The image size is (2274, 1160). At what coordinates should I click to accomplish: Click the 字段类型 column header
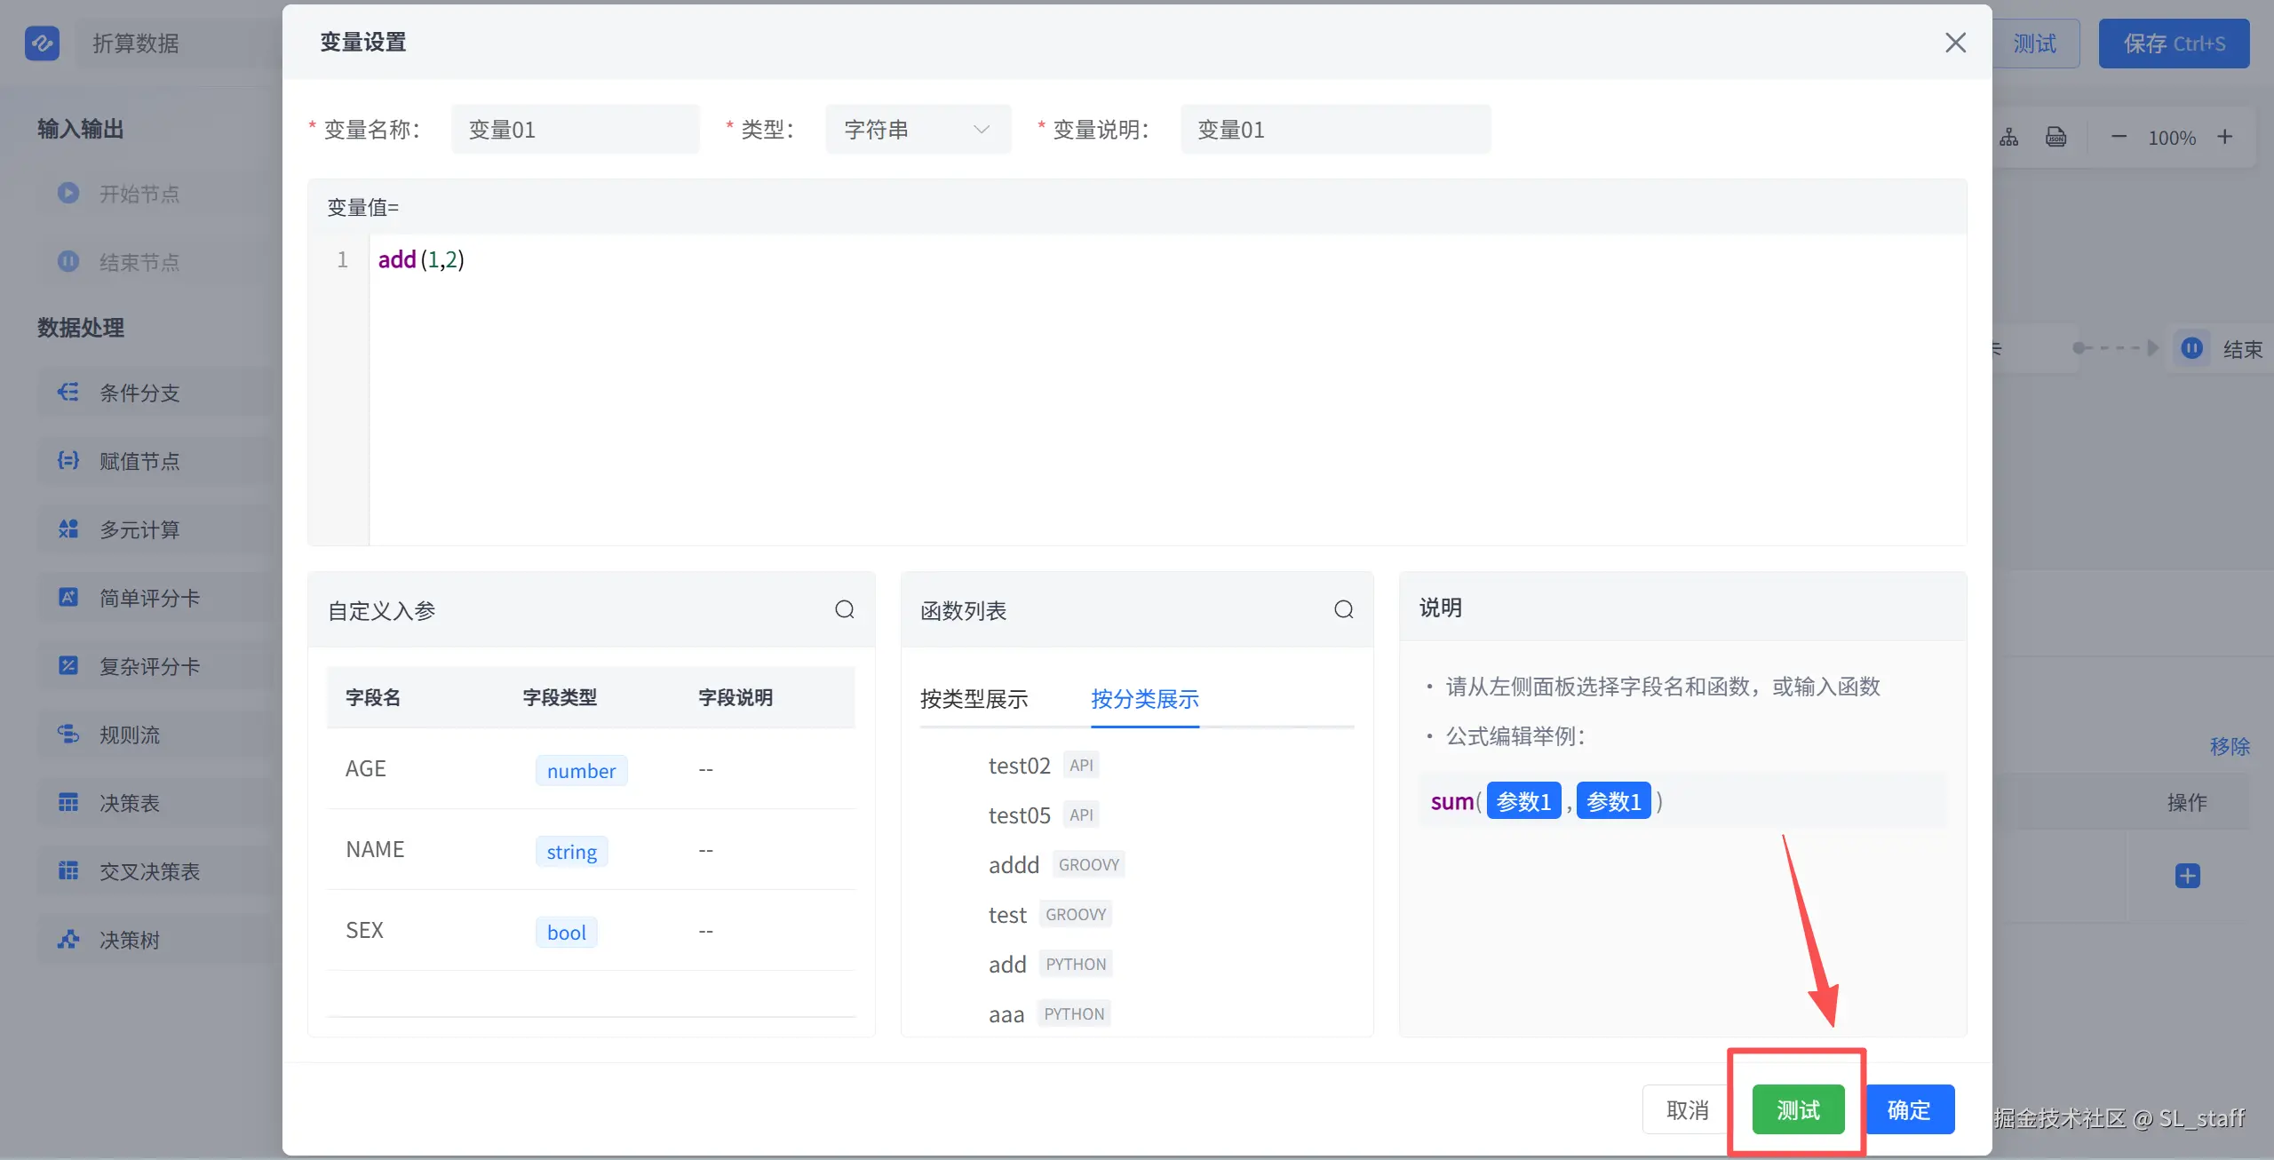coord(560,697)
